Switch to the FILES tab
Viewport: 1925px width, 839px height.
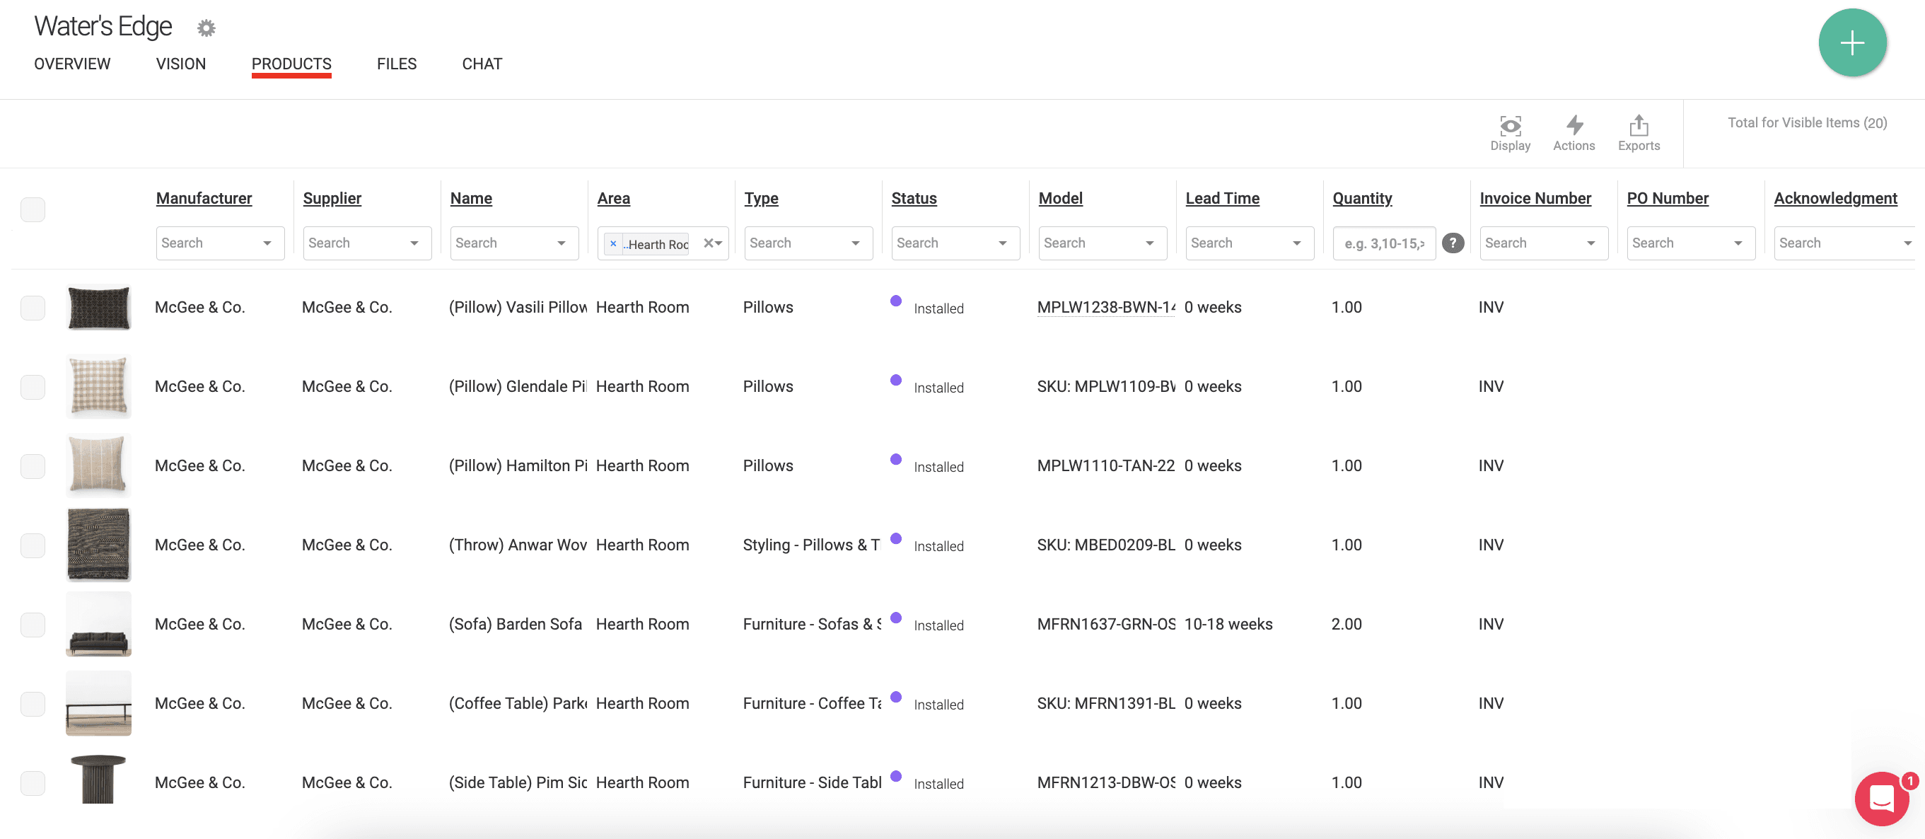pos(396,64)
